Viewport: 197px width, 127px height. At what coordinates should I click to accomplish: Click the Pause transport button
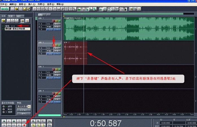[14, 121]
